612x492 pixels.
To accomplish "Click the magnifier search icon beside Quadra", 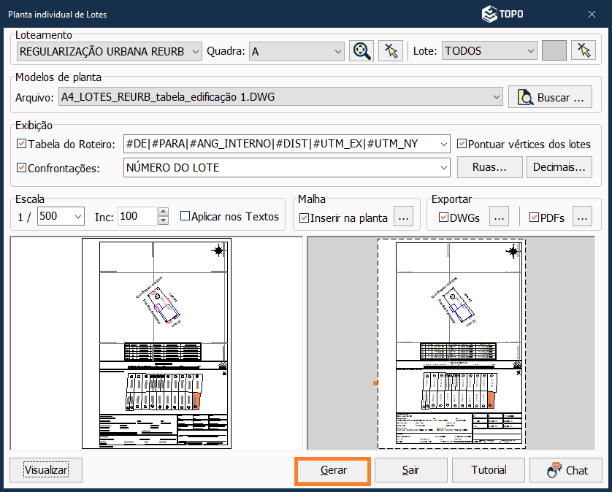I will pyautogui.click(x=361, y=50).
